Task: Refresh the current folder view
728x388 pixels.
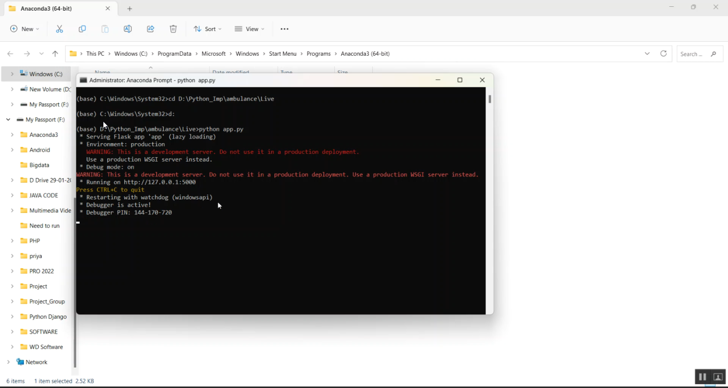Action: 663,54
